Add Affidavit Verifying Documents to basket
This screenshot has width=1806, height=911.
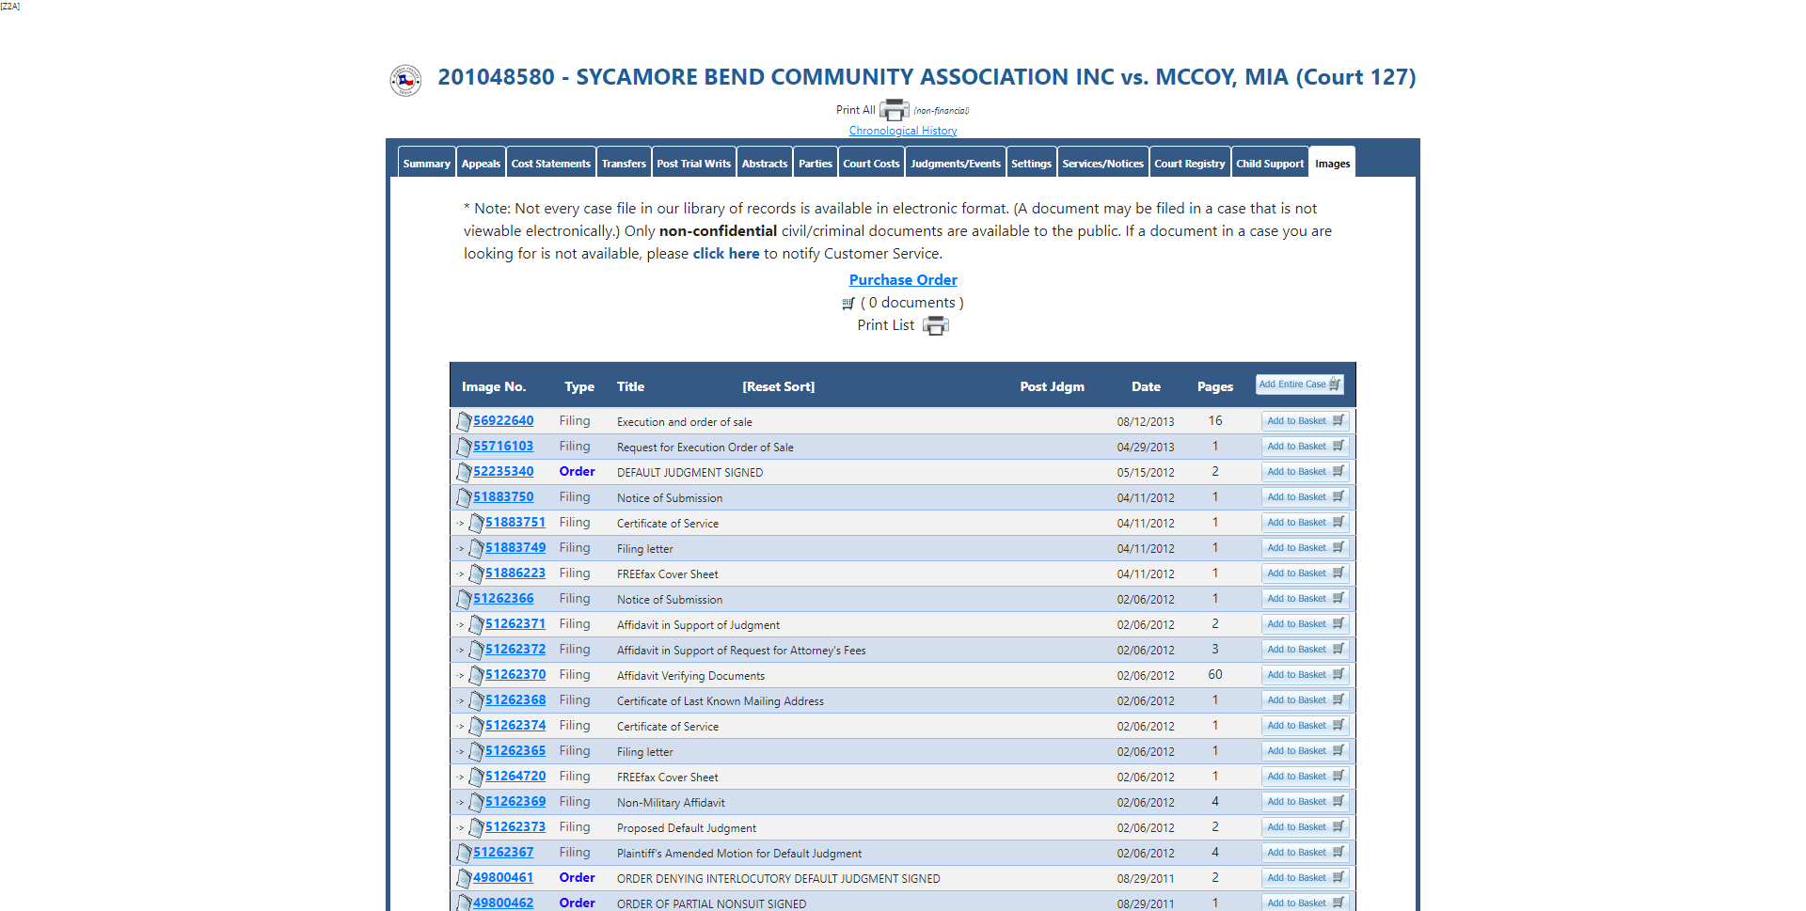point(1305,675)
